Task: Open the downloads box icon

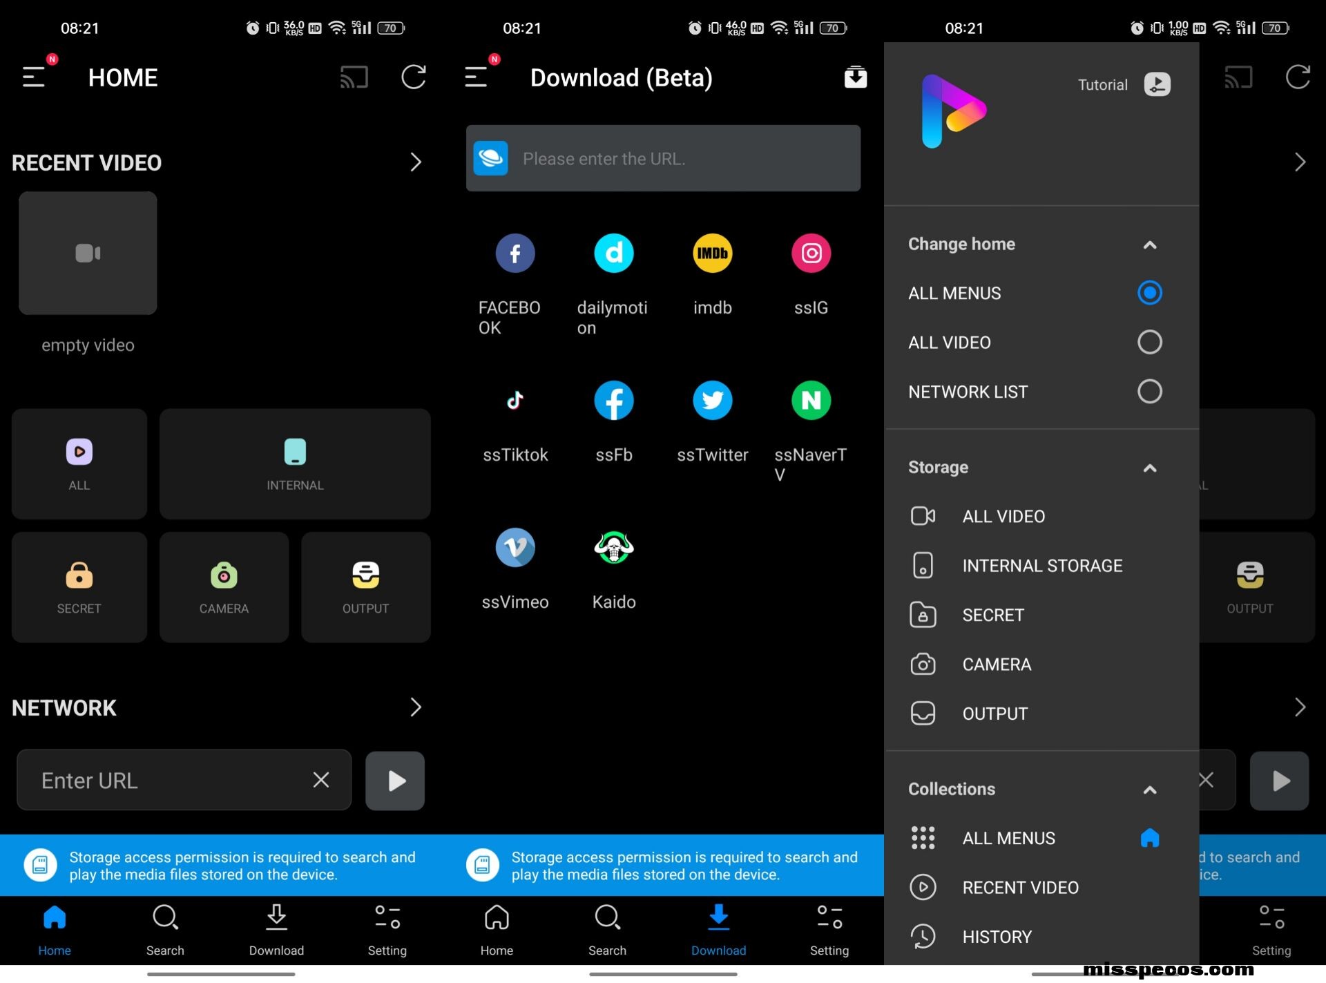Action: [x=856, y=77]
